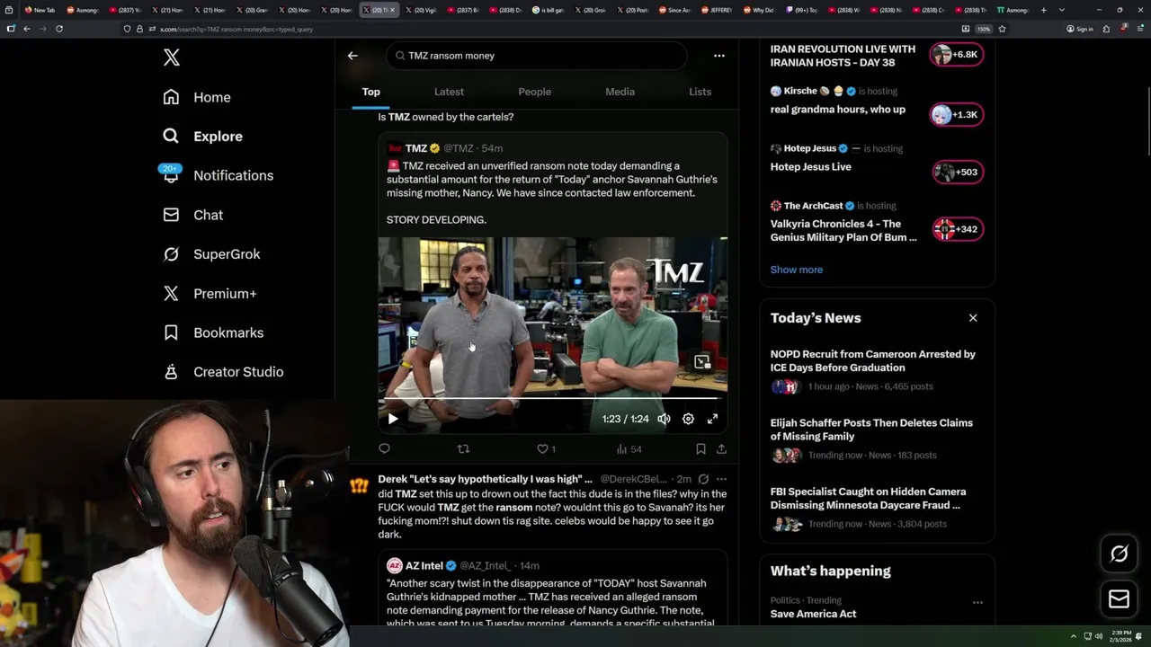Open AZ Intel profile name
The width and height of the screenshot is (1151, 647).
pos(424,566)
